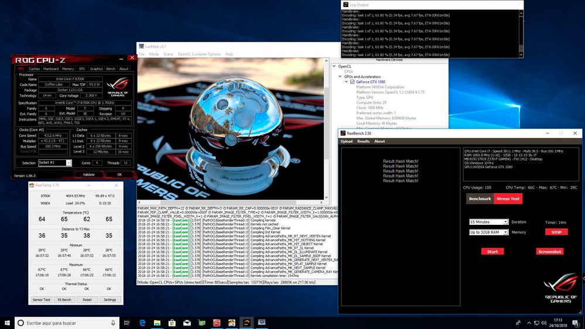585x329 pixels.
Task: Open the Help menu in LuxMark
Action: coord(229,54)
